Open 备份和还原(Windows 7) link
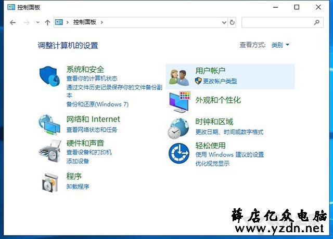The height and width of the screenshot is (239, 333). click(x=97, y=104)
